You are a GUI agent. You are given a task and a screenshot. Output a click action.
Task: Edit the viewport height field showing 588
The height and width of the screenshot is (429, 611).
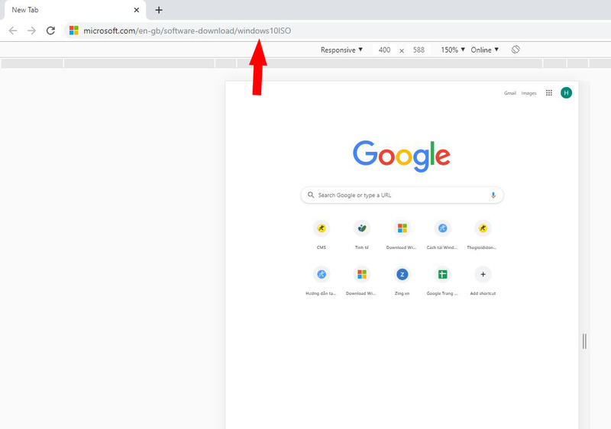click(419, 50)
